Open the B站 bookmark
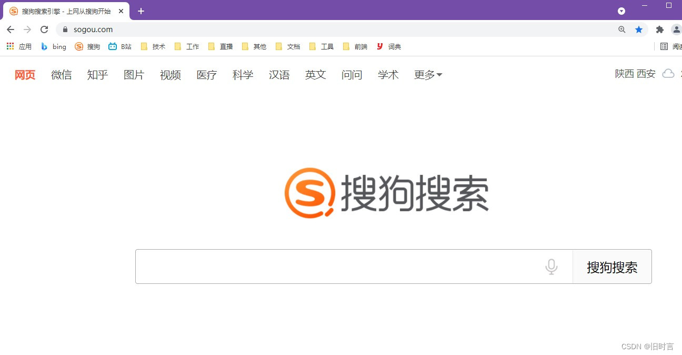This screenshot has height=355, width=682. (x=120, y=46)
